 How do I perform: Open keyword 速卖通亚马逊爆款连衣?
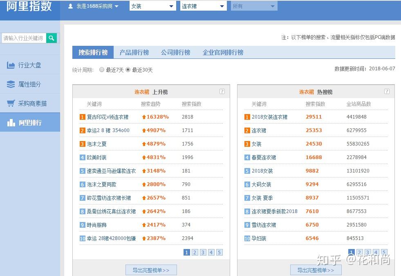pyautogui.click(x=111, y=171)
